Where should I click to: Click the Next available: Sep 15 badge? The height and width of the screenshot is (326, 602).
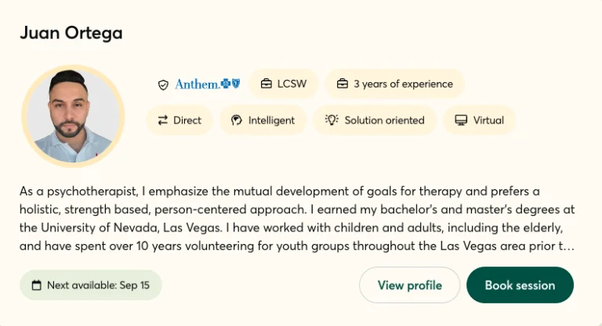90,285
